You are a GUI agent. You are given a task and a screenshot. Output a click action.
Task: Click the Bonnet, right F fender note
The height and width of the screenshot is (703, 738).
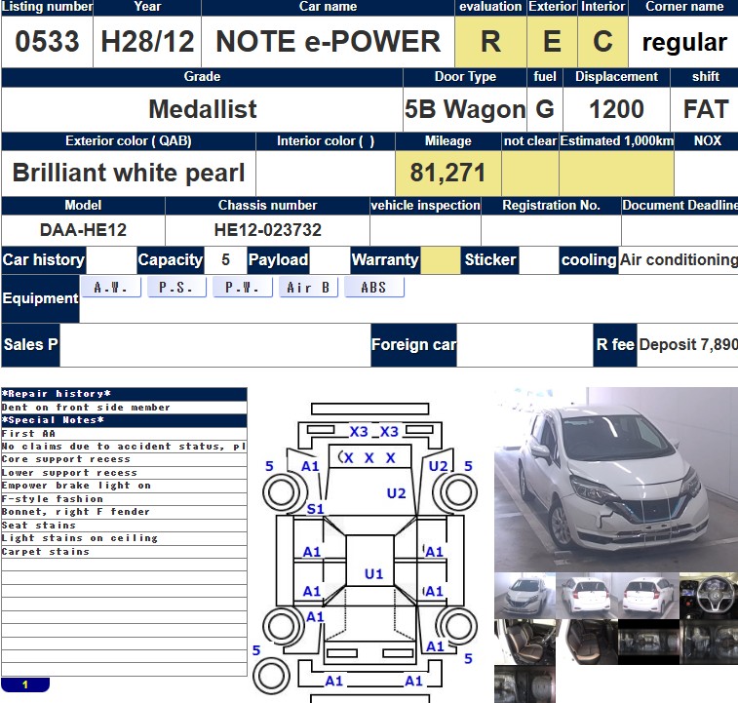point(124,512)
